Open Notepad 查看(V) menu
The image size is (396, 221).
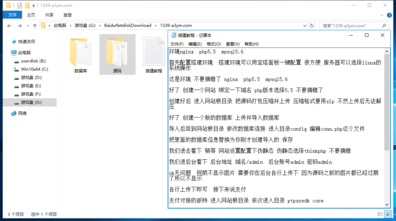click(233, 44)
